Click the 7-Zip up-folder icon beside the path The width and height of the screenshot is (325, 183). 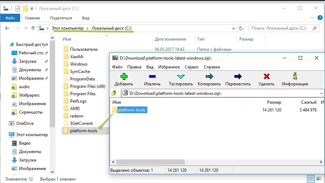[x=114, y=93]
